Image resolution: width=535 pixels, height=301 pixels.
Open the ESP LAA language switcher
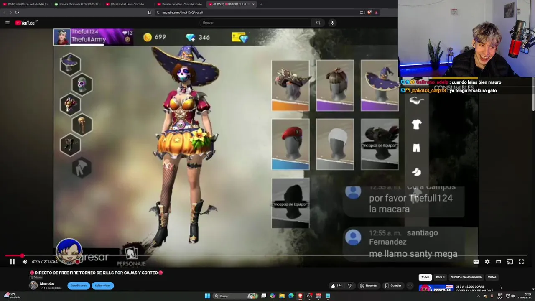click(x=500, y=296)
